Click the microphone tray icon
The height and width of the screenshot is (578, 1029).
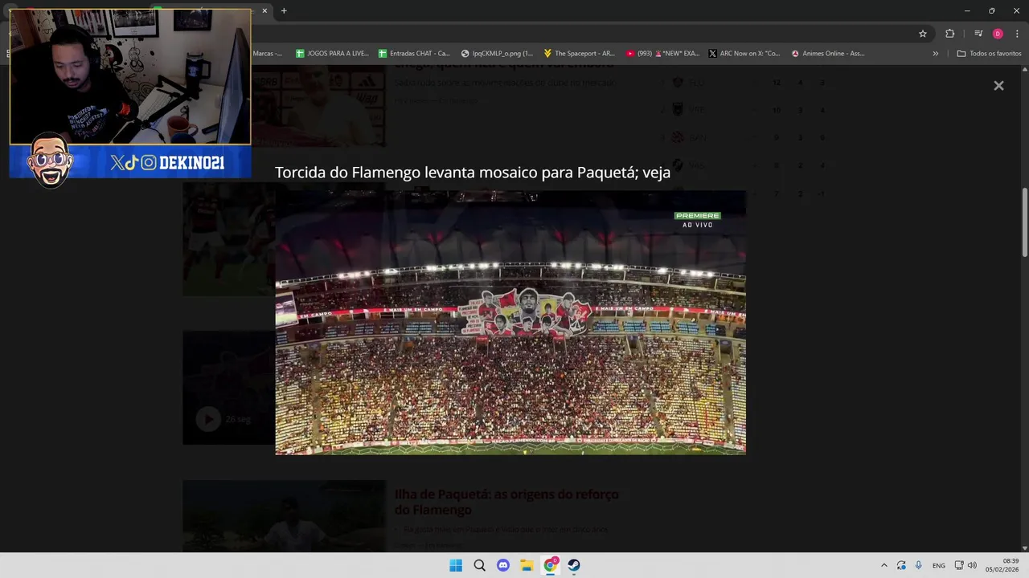coord(918,565)
